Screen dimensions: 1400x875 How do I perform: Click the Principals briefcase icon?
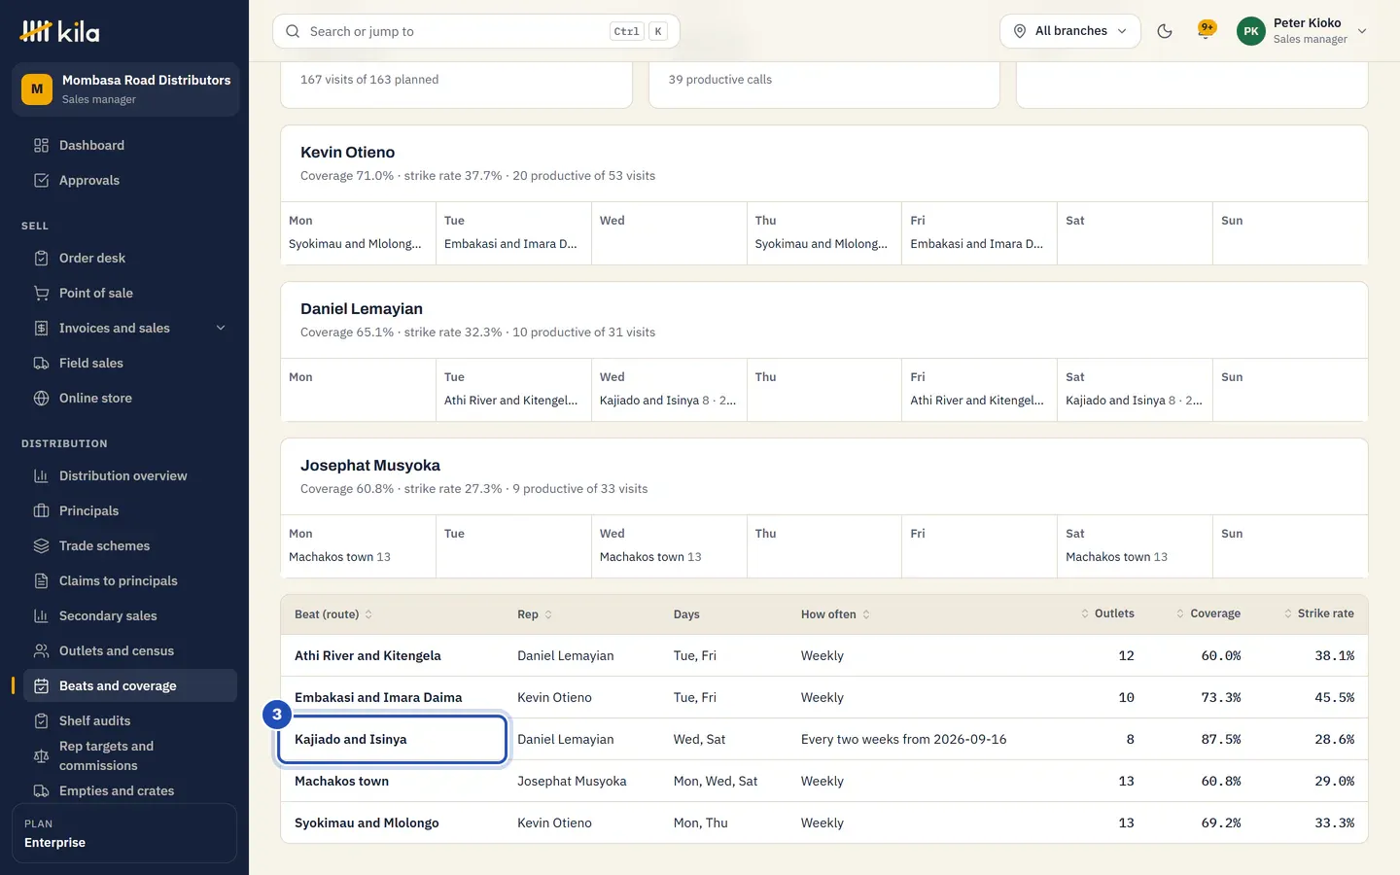pos(41,510)
